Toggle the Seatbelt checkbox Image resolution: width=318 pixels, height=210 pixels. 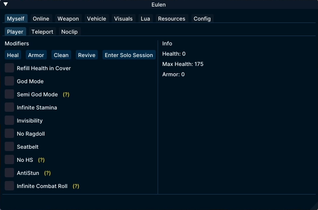pyautogui.click(x=9, y=146)
